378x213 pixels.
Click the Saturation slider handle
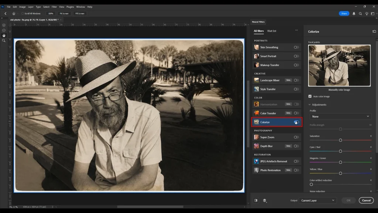point(340,140)
